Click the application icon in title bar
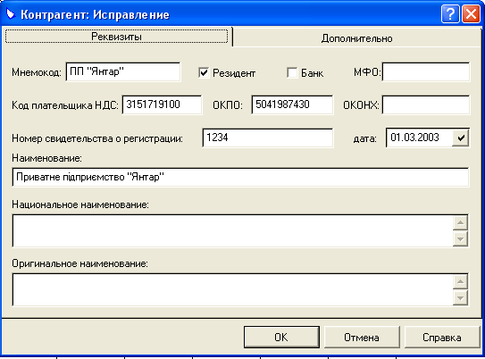 point(11,14)
